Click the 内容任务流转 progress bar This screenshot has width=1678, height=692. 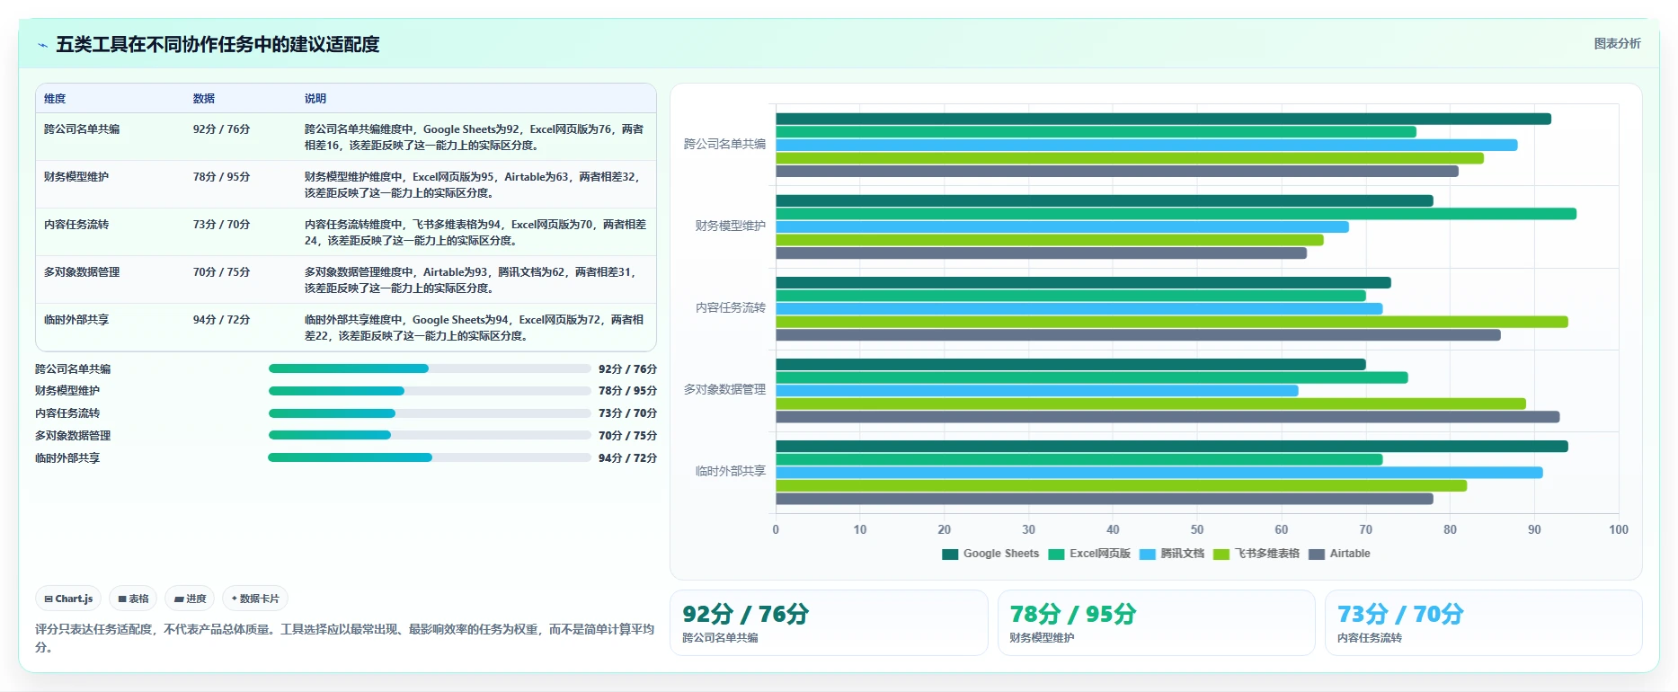[x=430, y=413]
